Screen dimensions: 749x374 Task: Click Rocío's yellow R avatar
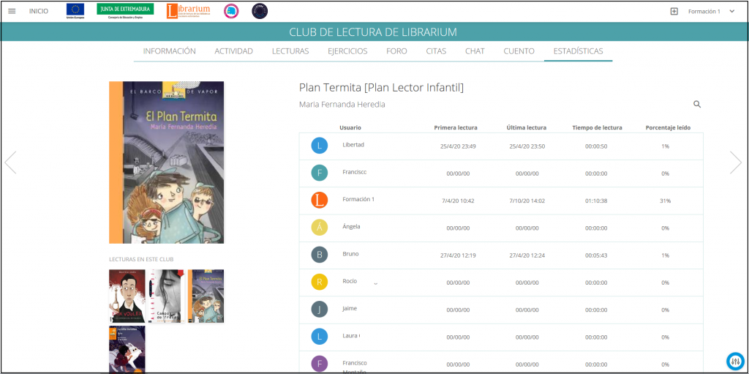click(319, 283)
